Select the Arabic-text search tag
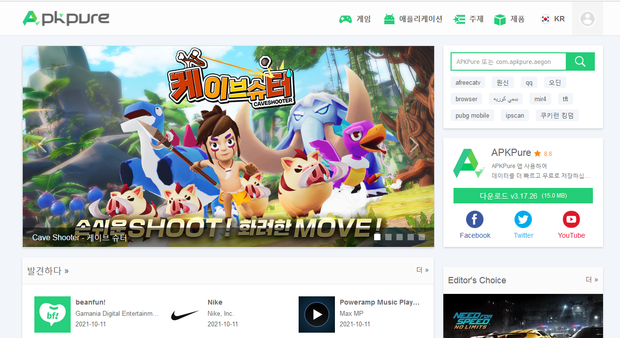Image resolution: width=620 pixels, height=338 pixels. tap(506, 99)
